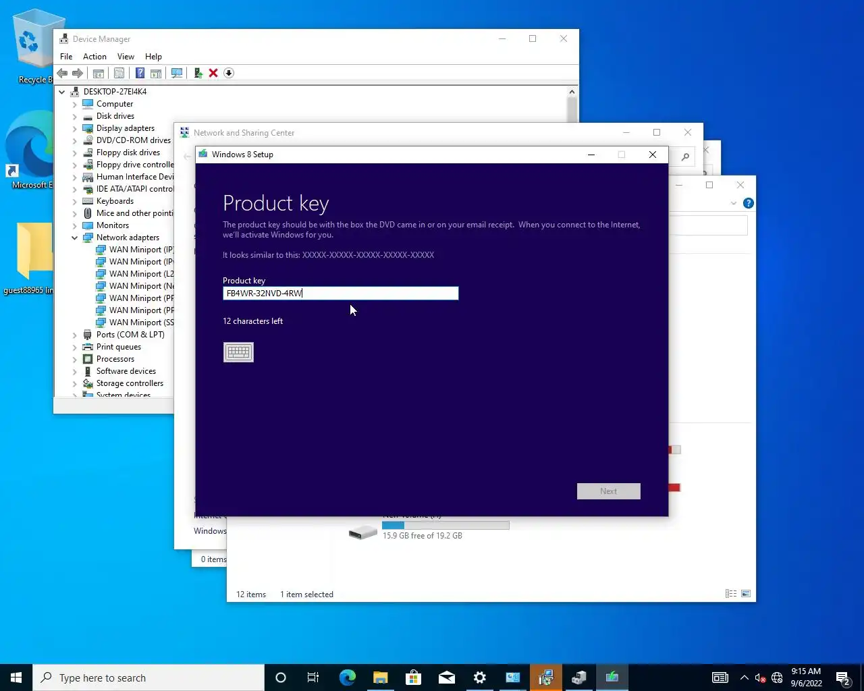Click the Forward arrow in Device Manager toolbar
Image resolution: width=864 pixels, height=691 pixels.
pos(78,73)
